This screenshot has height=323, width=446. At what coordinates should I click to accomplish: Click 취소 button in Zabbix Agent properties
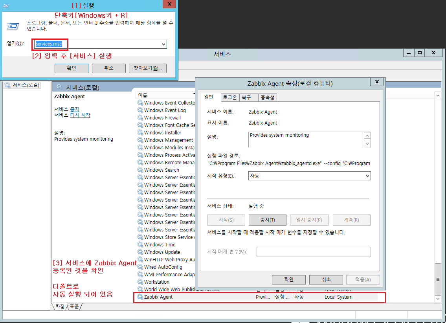[326, 279]
